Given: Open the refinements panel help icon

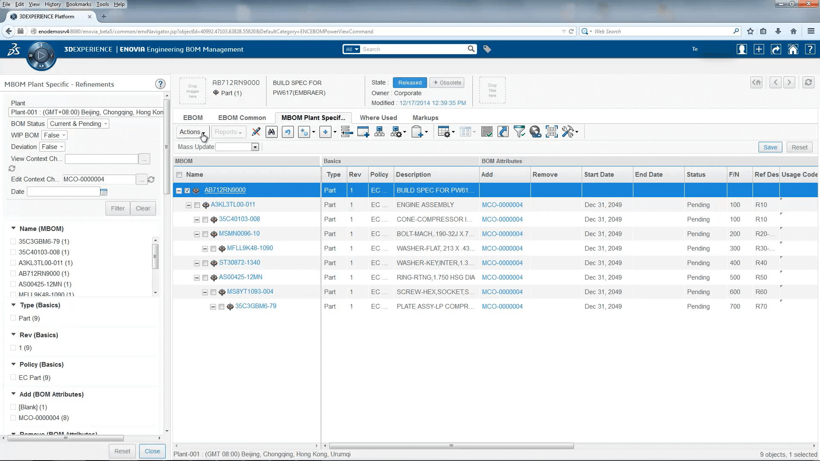Looking at the screenshot, I should [160, 84].
